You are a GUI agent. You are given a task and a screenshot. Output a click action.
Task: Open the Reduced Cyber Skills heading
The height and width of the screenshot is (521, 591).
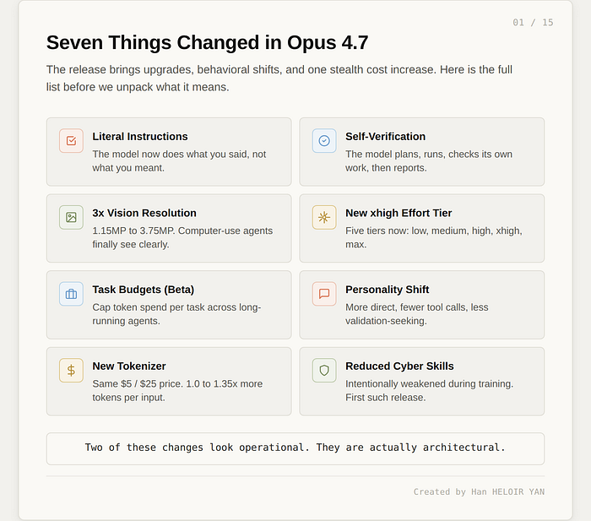(x=399, y=366)
